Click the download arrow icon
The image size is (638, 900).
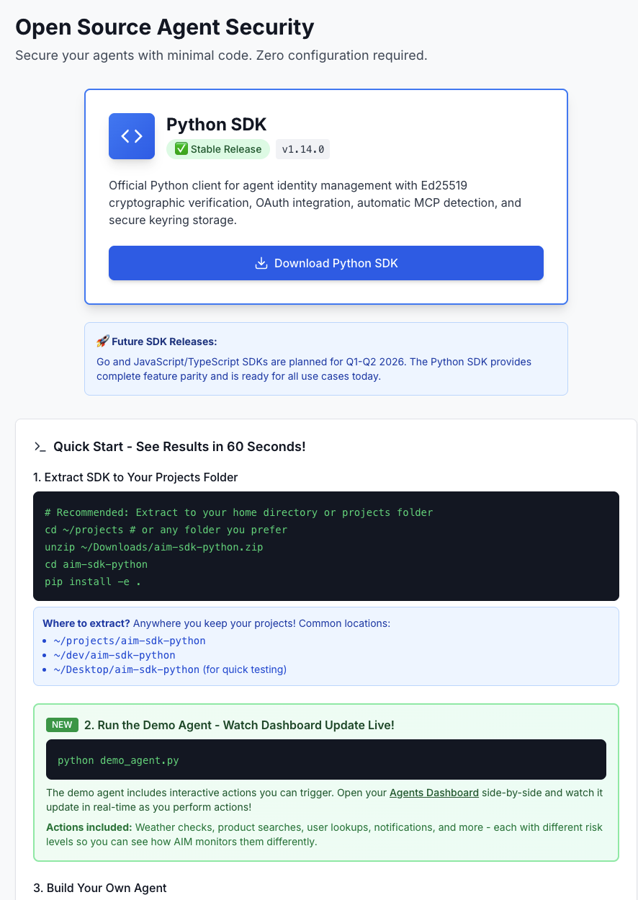coord(261,263)
